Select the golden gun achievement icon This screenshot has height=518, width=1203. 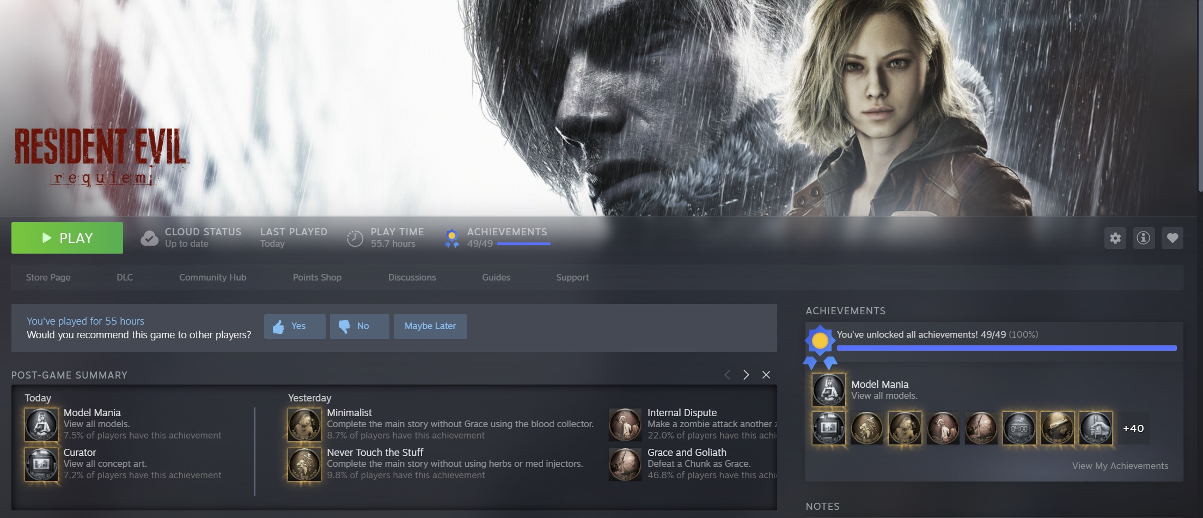[x=1058, y=428]
